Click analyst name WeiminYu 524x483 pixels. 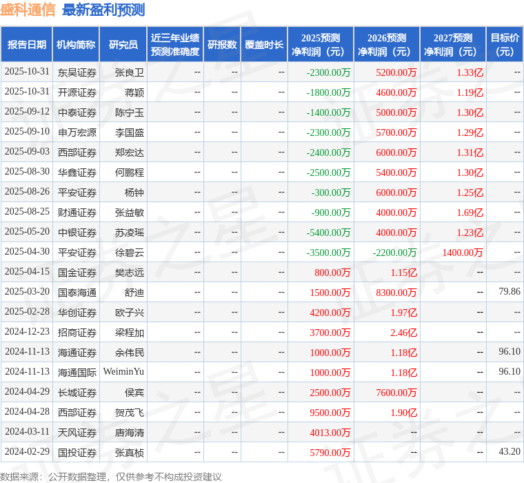point(123,372)
